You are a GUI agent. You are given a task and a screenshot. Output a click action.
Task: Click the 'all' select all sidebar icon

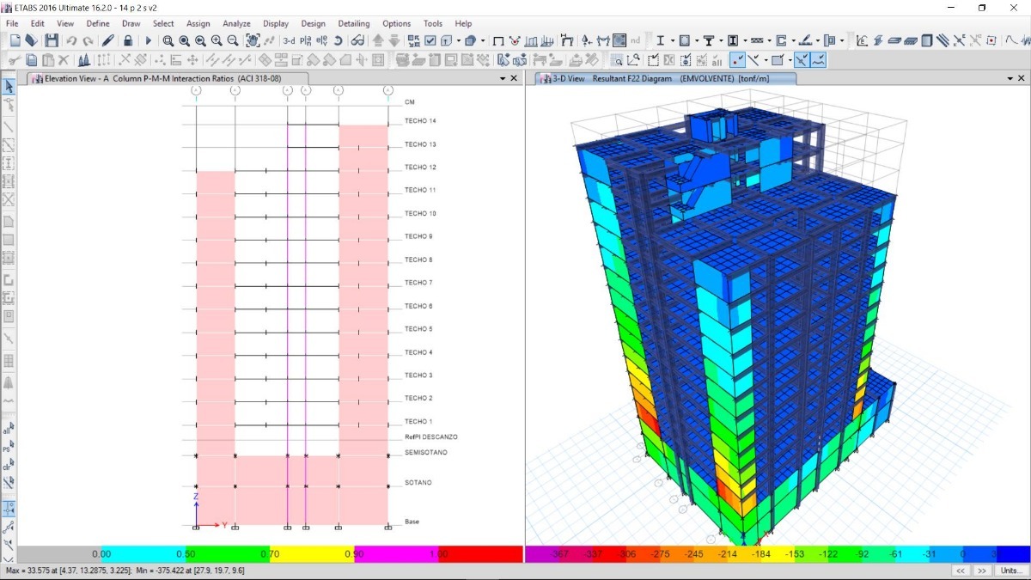9,429
